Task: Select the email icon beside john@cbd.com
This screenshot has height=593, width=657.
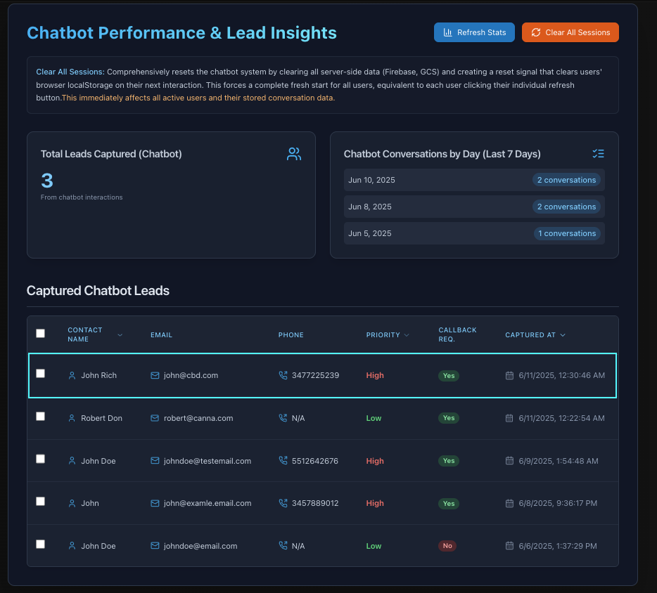Action: [154, 375]
